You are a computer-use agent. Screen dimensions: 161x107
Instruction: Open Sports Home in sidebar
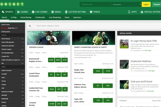click(12, 25)
